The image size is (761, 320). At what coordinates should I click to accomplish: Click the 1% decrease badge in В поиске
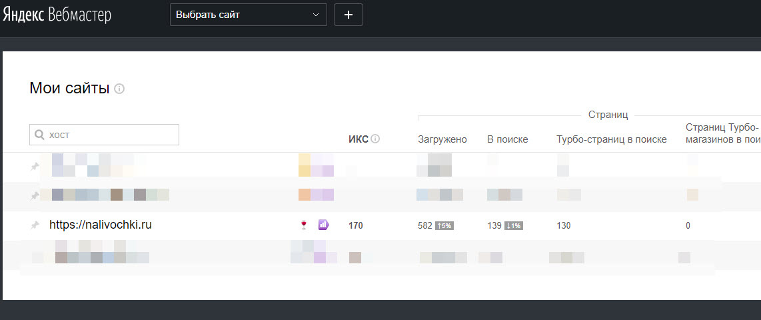click(513, 226)
